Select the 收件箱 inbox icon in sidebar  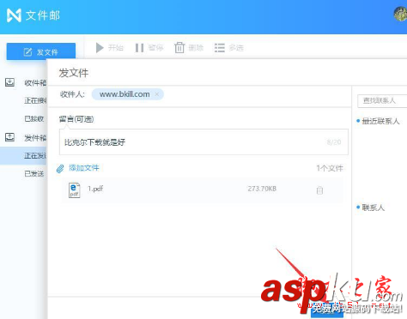tap(9, 82)
